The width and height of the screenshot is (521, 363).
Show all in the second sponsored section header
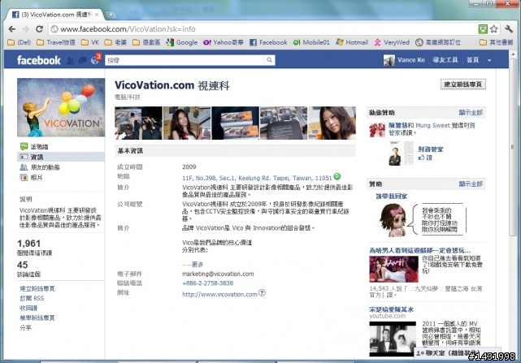[x=471, y=184]
